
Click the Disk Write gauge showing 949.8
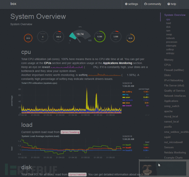(59, 37)
